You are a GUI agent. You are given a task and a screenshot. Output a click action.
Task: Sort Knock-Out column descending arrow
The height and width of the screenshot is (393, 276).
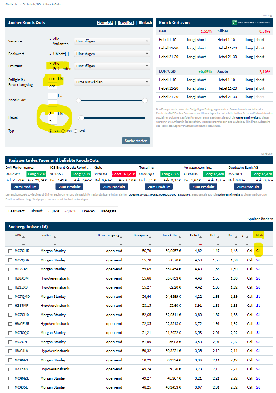[x=180, y=245]
